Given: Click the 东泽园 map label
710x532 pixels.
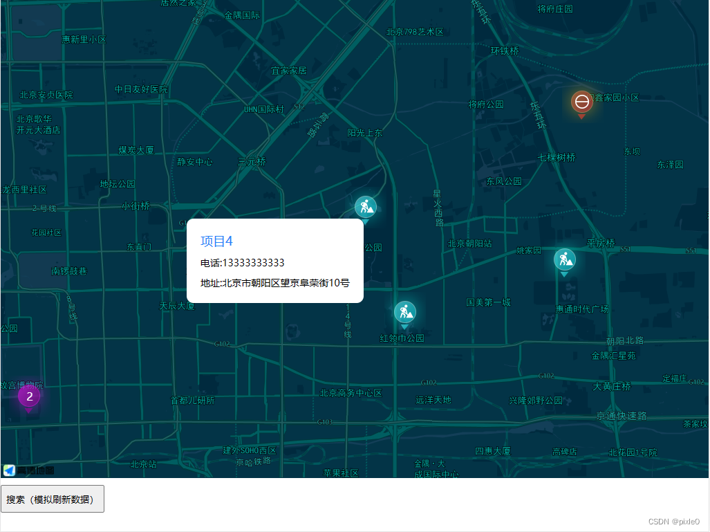Looking at the screenshot, I should [670, 165].
